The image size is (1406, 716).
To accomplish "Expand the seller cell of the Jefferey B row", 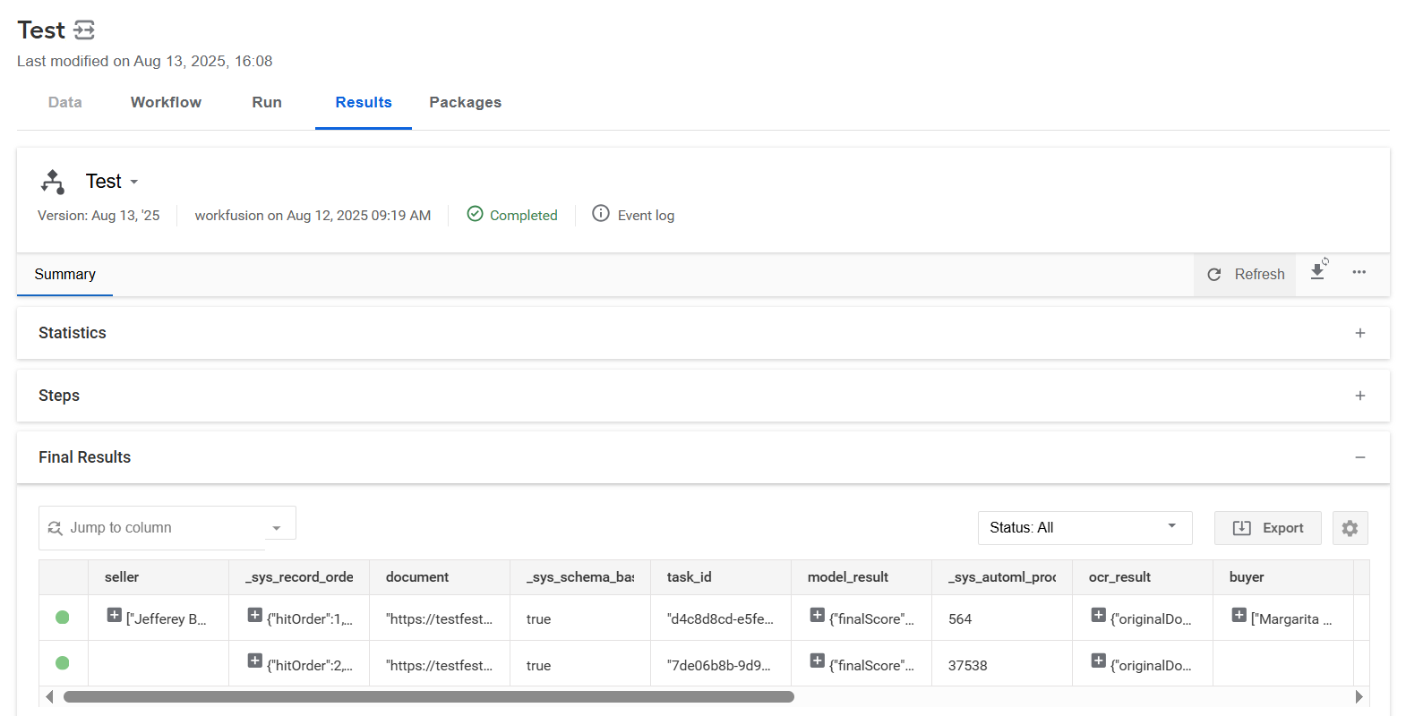I will 114,615.
